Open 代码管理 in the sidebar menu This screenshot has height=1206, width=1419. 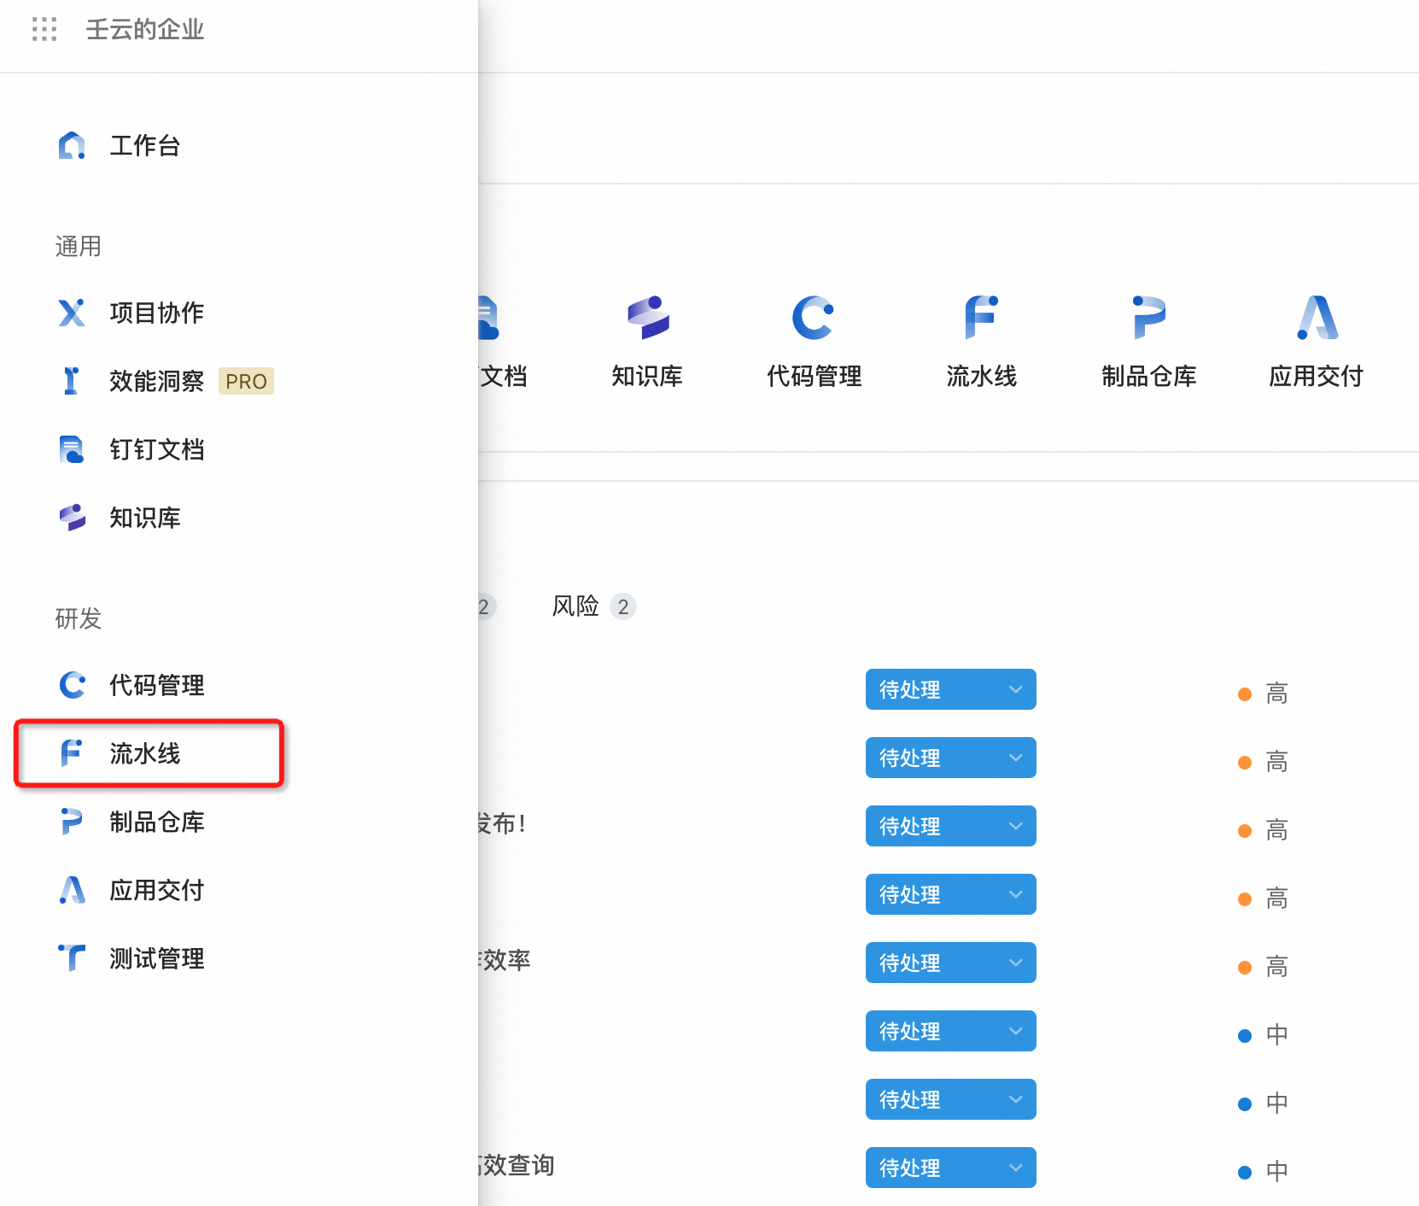click(x=155, y=685)
